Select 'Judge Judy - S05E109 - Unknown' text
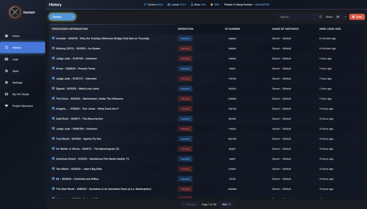Viewport: 367px width, 209px height. [77, 129]
